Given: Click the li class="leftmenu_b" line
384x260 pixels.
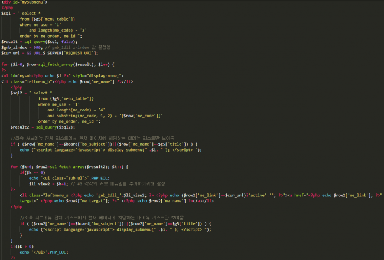Looking at the screenshot, I should click(x=67, y=81).
